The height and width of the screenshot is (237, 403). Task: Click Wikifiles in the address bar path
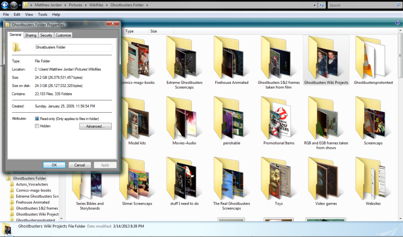click(x=96, y=5)
